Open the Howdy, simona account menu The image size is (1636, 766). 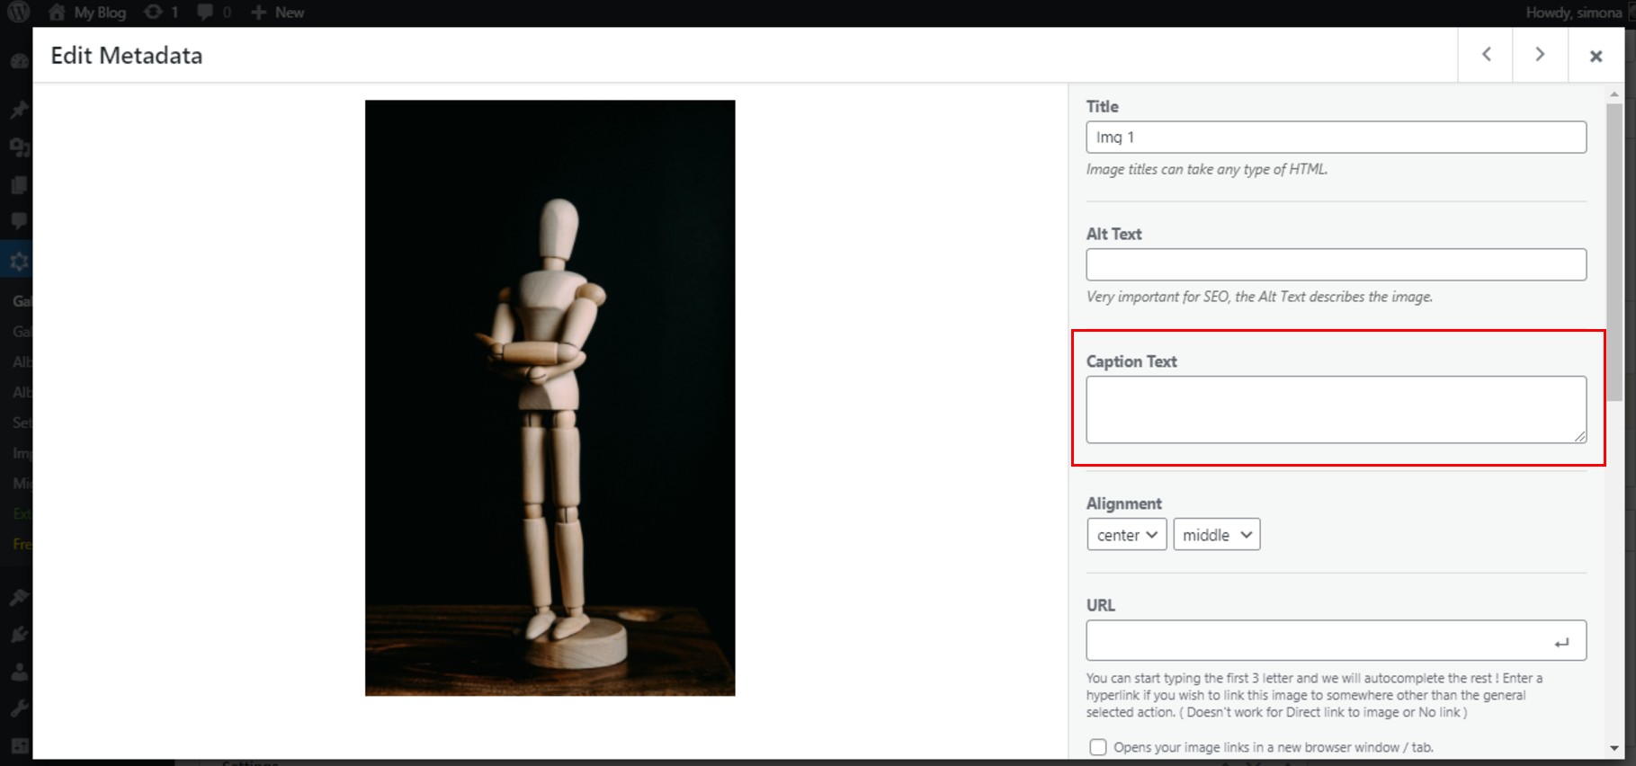tap(1573, 13)
